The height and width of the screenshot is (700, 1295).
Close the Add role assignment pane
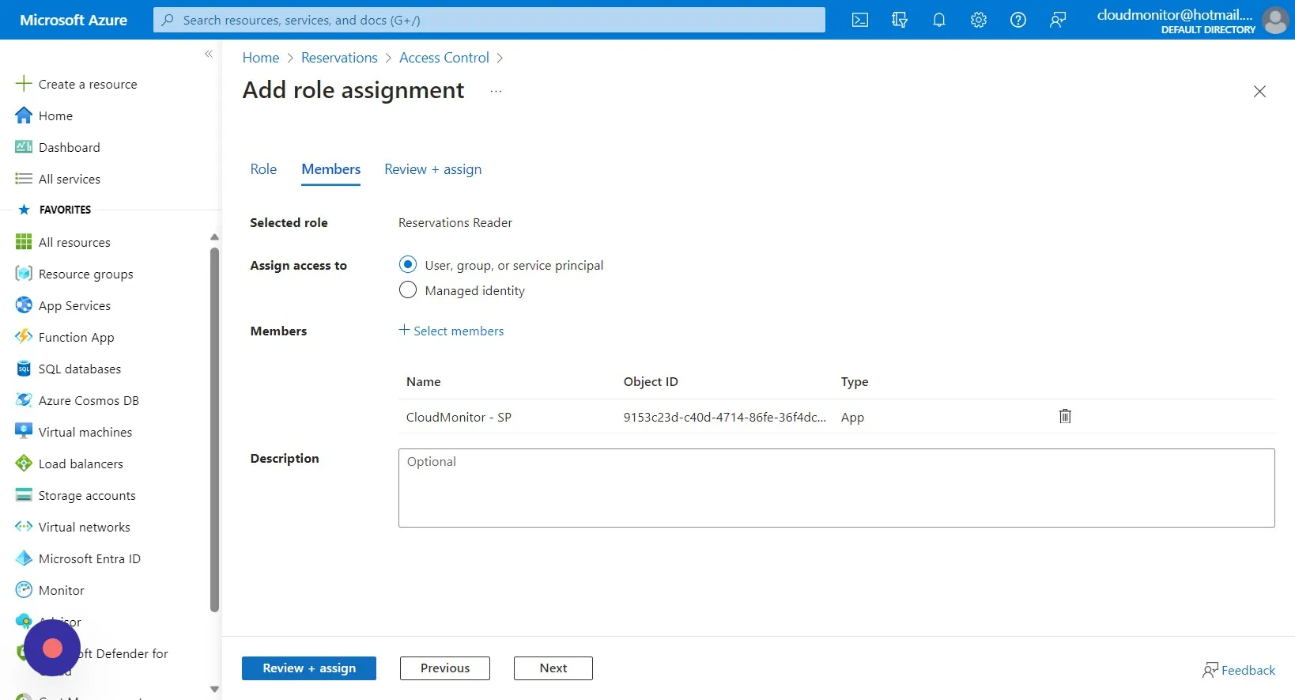[x=1260, y=92]
